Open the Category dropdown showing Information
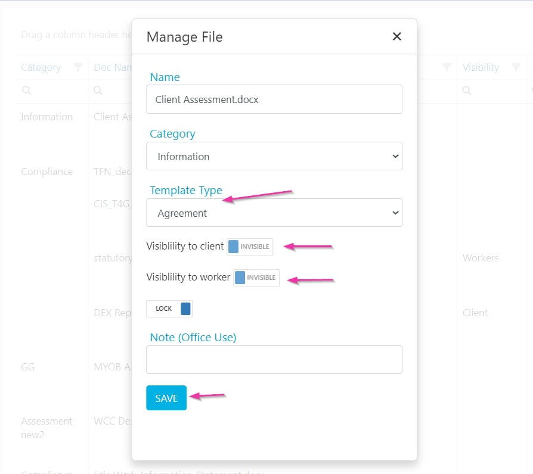533x474 pixels. (274, 156)
